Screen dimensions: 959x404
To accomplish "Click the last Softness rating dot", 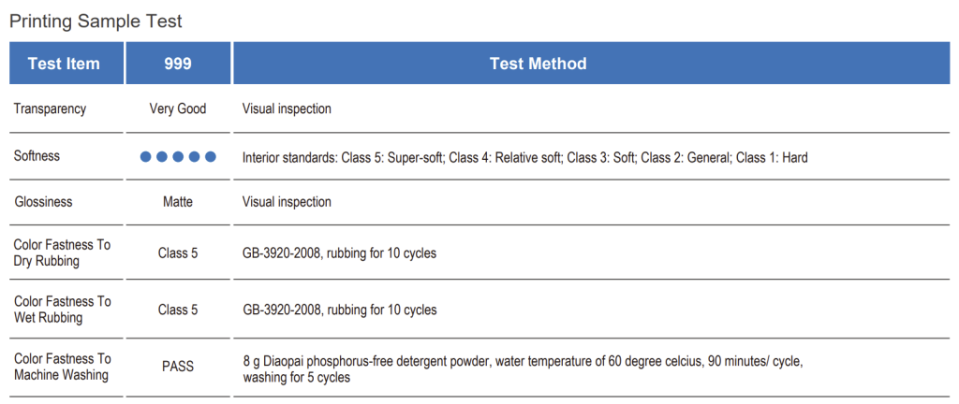I will point(211,157).
